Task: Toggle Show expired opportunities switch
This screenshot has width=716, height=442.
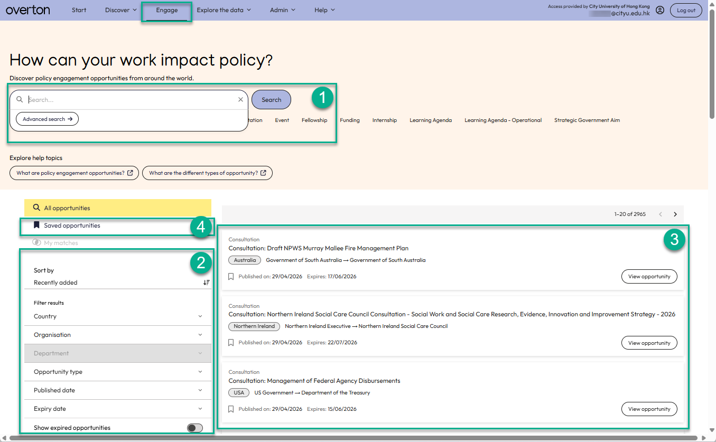Action: 195,428
